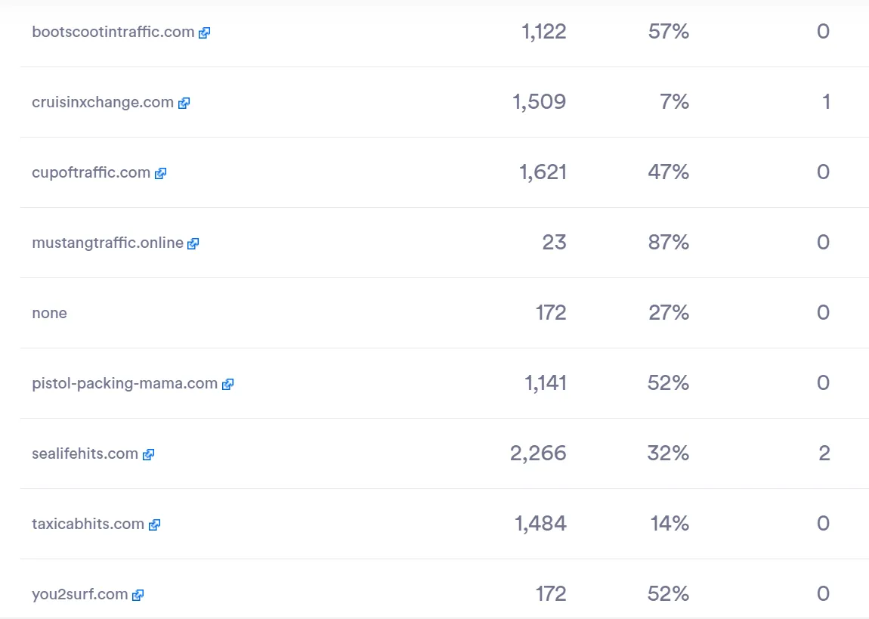Open external link icon for cupoftraffic.com
This screenshot has height=619, width=869.
tap(161, 173)
